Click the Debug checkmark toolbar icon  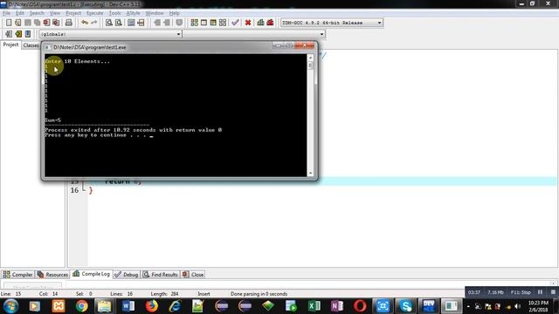[235, 23]
